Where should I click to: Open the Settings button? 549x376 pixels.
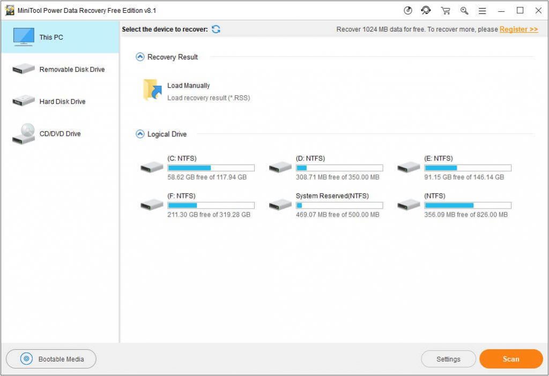(x=449, y=359)
